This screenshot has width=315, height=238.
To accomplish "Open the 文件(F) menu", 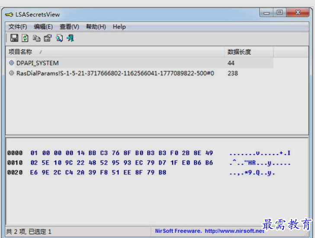I will click(18, 27).
